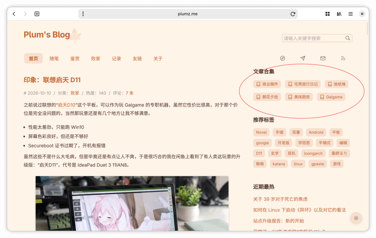Select the loongarch tag
376x238 pixels.
tap(313, 153)
